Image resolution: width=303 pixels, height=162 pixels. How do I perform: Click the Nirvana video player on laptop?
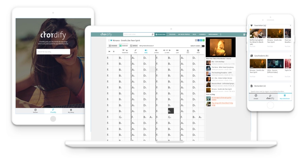[221, 47]
